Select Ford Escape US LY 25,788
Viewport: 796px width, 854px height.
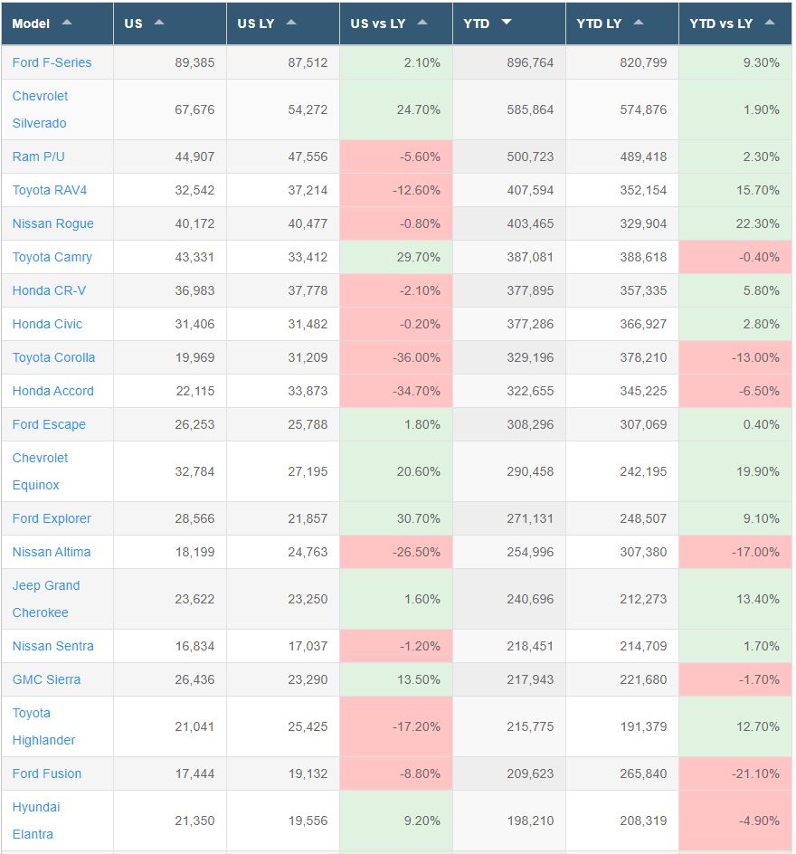pyautogui.click(x=308, y=425)
